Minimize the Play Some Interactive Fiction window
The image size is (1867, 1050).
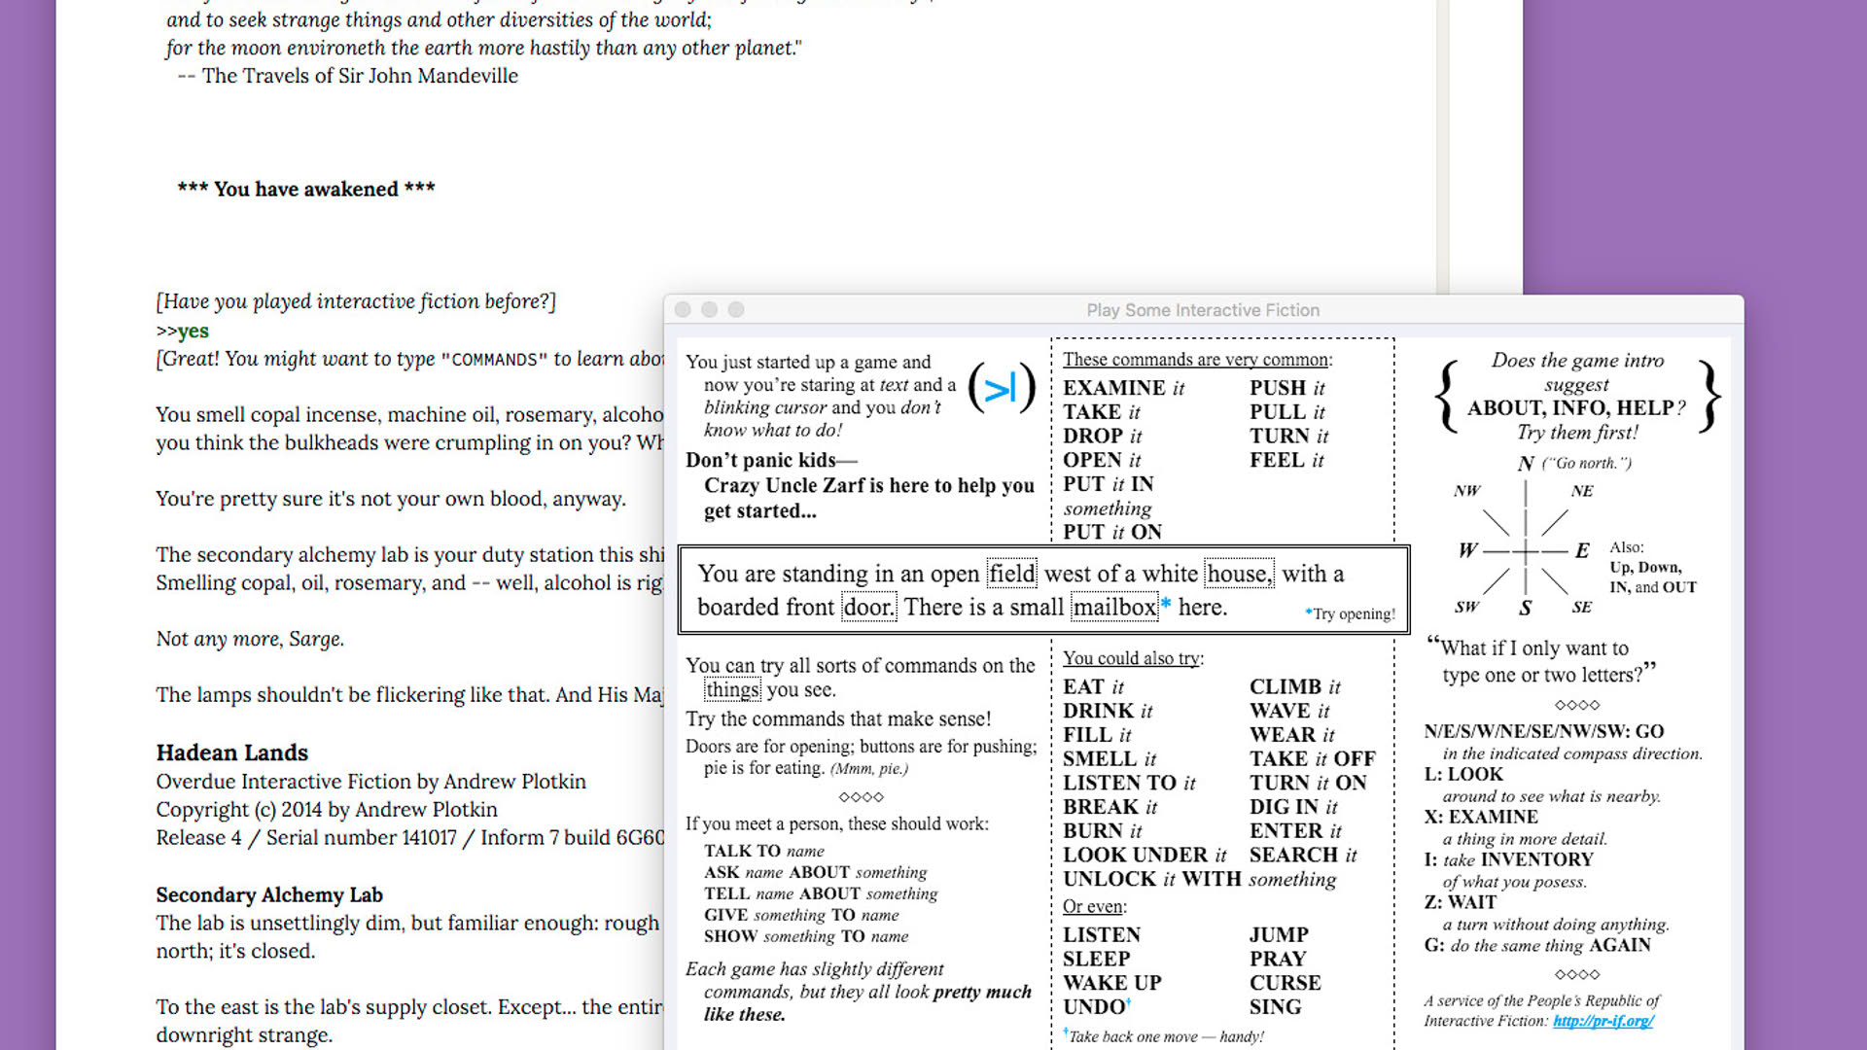click(710, 309)
